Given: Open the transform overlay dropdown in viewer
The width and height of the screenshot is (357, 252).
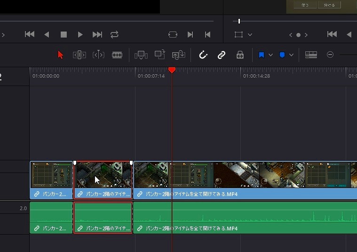Looking at the screenshot, I should (250, 35).
